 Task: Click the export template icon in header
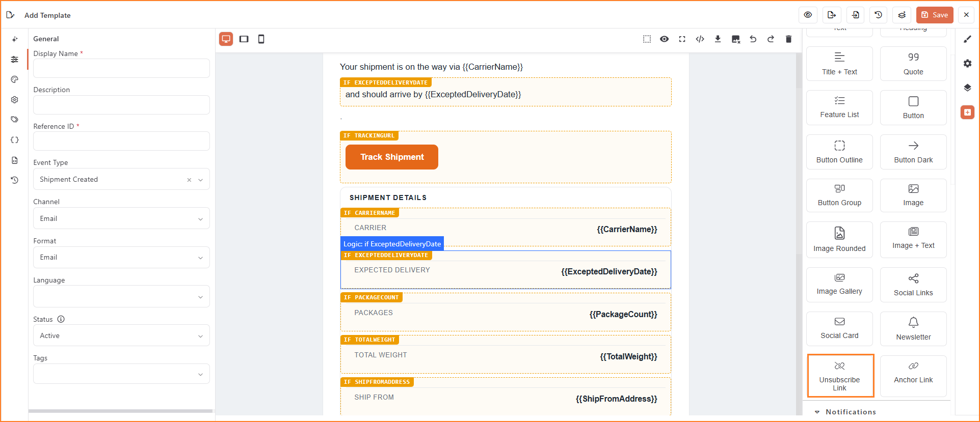[832, 15]
